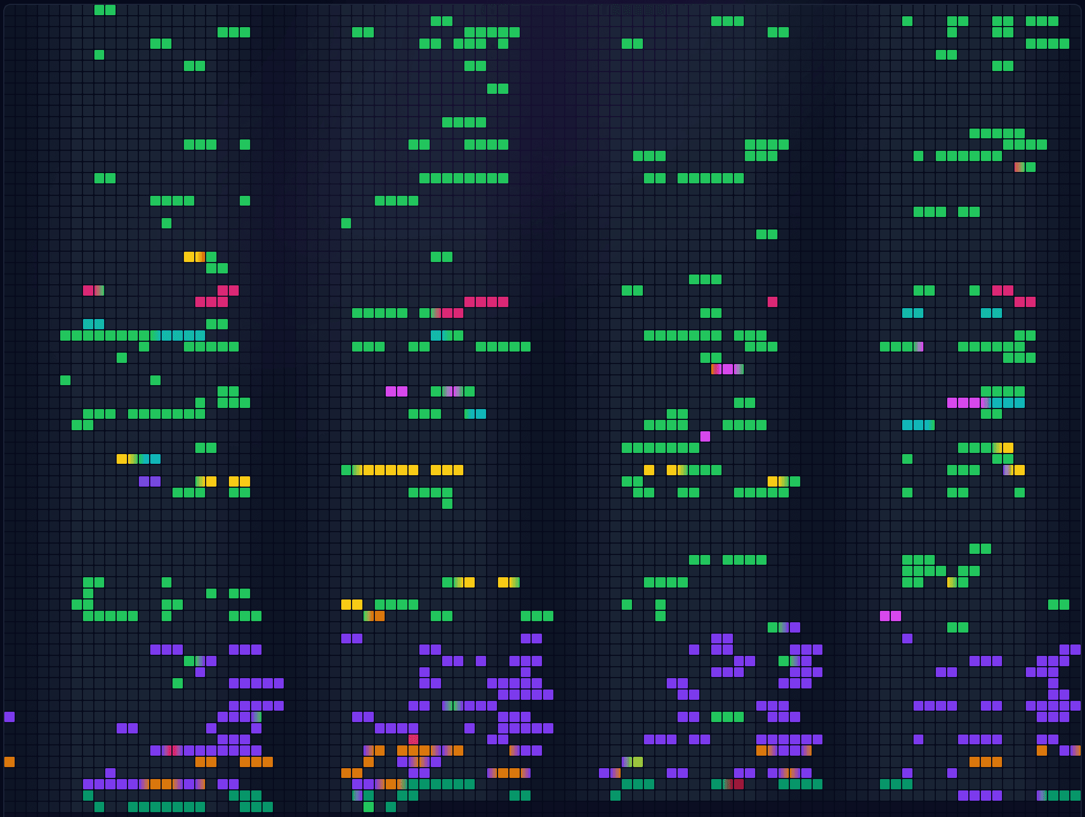Click the single hot-pink dotted cell above orange row

(413, 739)
